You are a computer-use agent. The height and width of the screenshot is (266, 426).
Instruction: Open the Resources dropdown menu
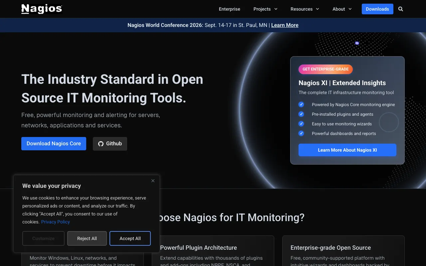tap(305, 9)
